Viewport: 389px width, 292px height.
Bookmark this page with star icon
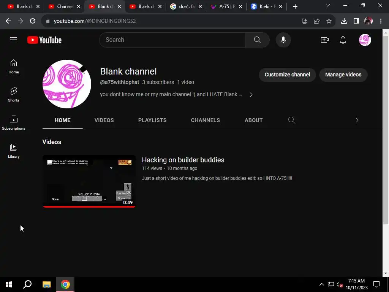click(329, 21)
